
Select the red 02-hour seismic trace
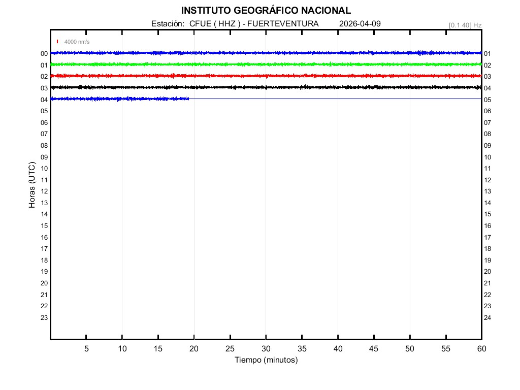click(x=266, y=76)
